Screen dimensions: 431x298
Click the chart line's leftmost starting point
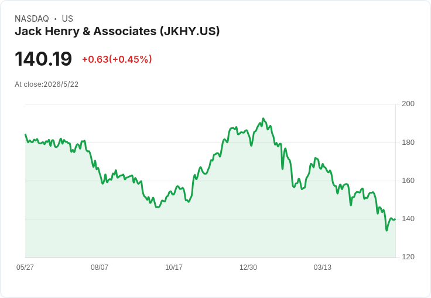click(26, 134)
